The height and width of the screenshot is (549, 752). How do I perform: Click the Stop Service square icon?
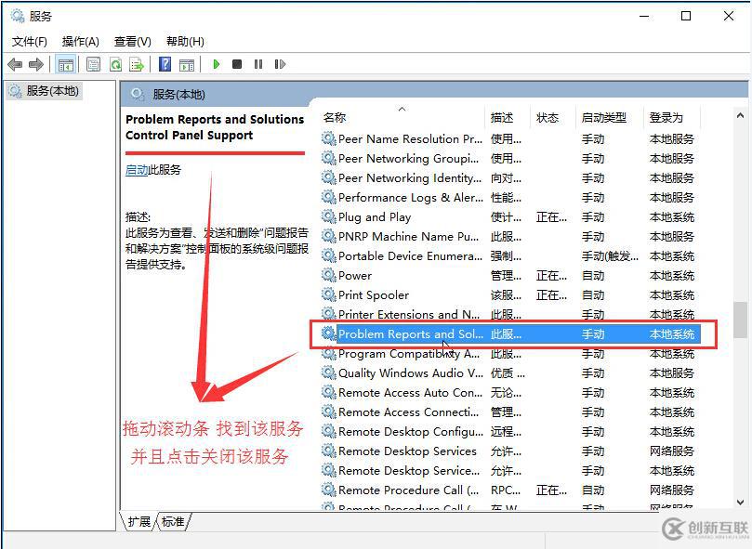click(237, 64)
